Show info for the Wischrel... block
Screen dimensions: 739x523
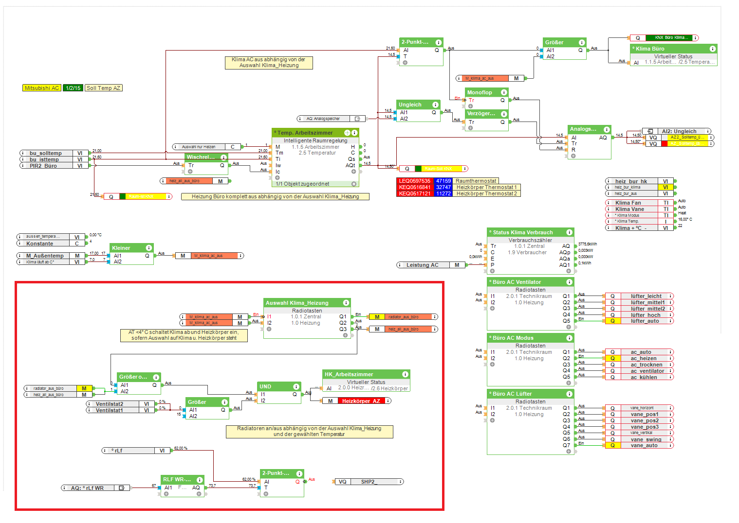(223, 157)
